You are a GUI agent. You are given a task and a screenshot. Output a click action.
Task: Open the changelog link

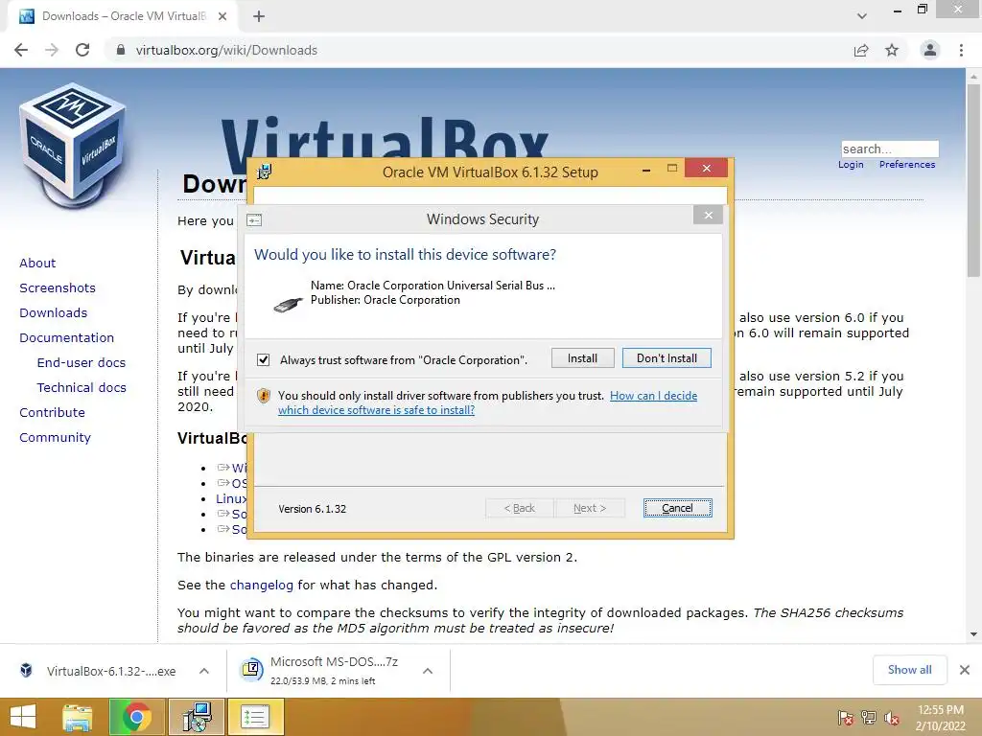261,586
